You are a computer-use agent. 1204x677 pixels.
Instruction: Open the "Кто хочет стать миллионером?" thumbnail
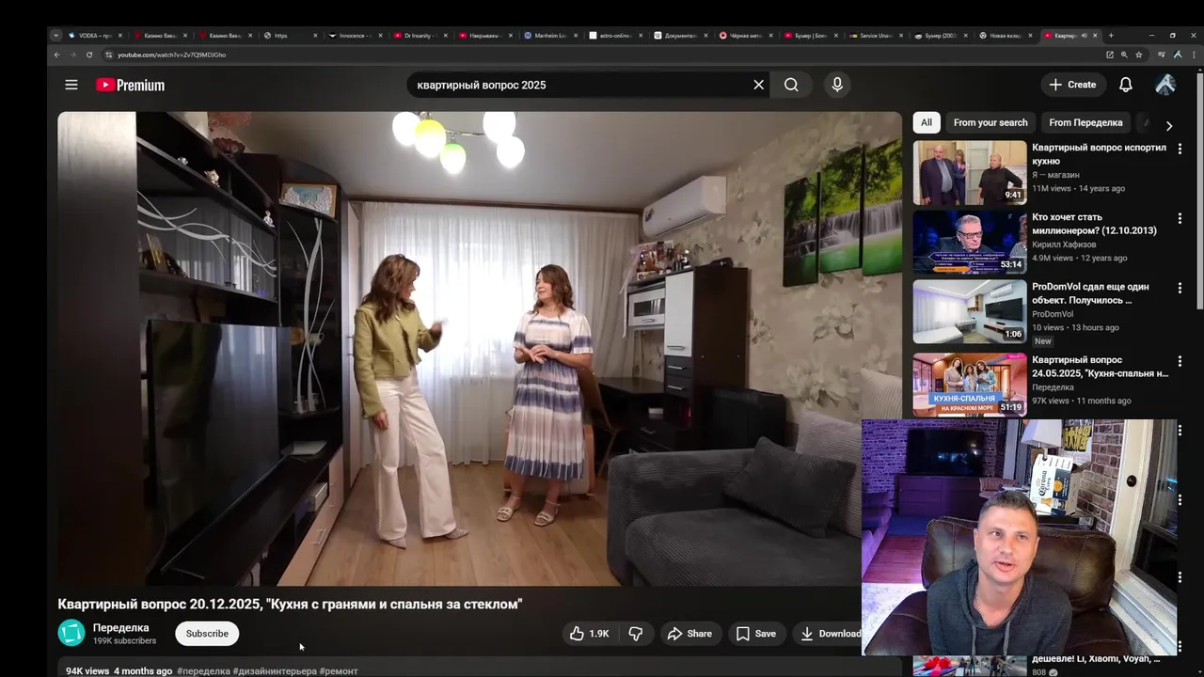(x=970, y=242)
